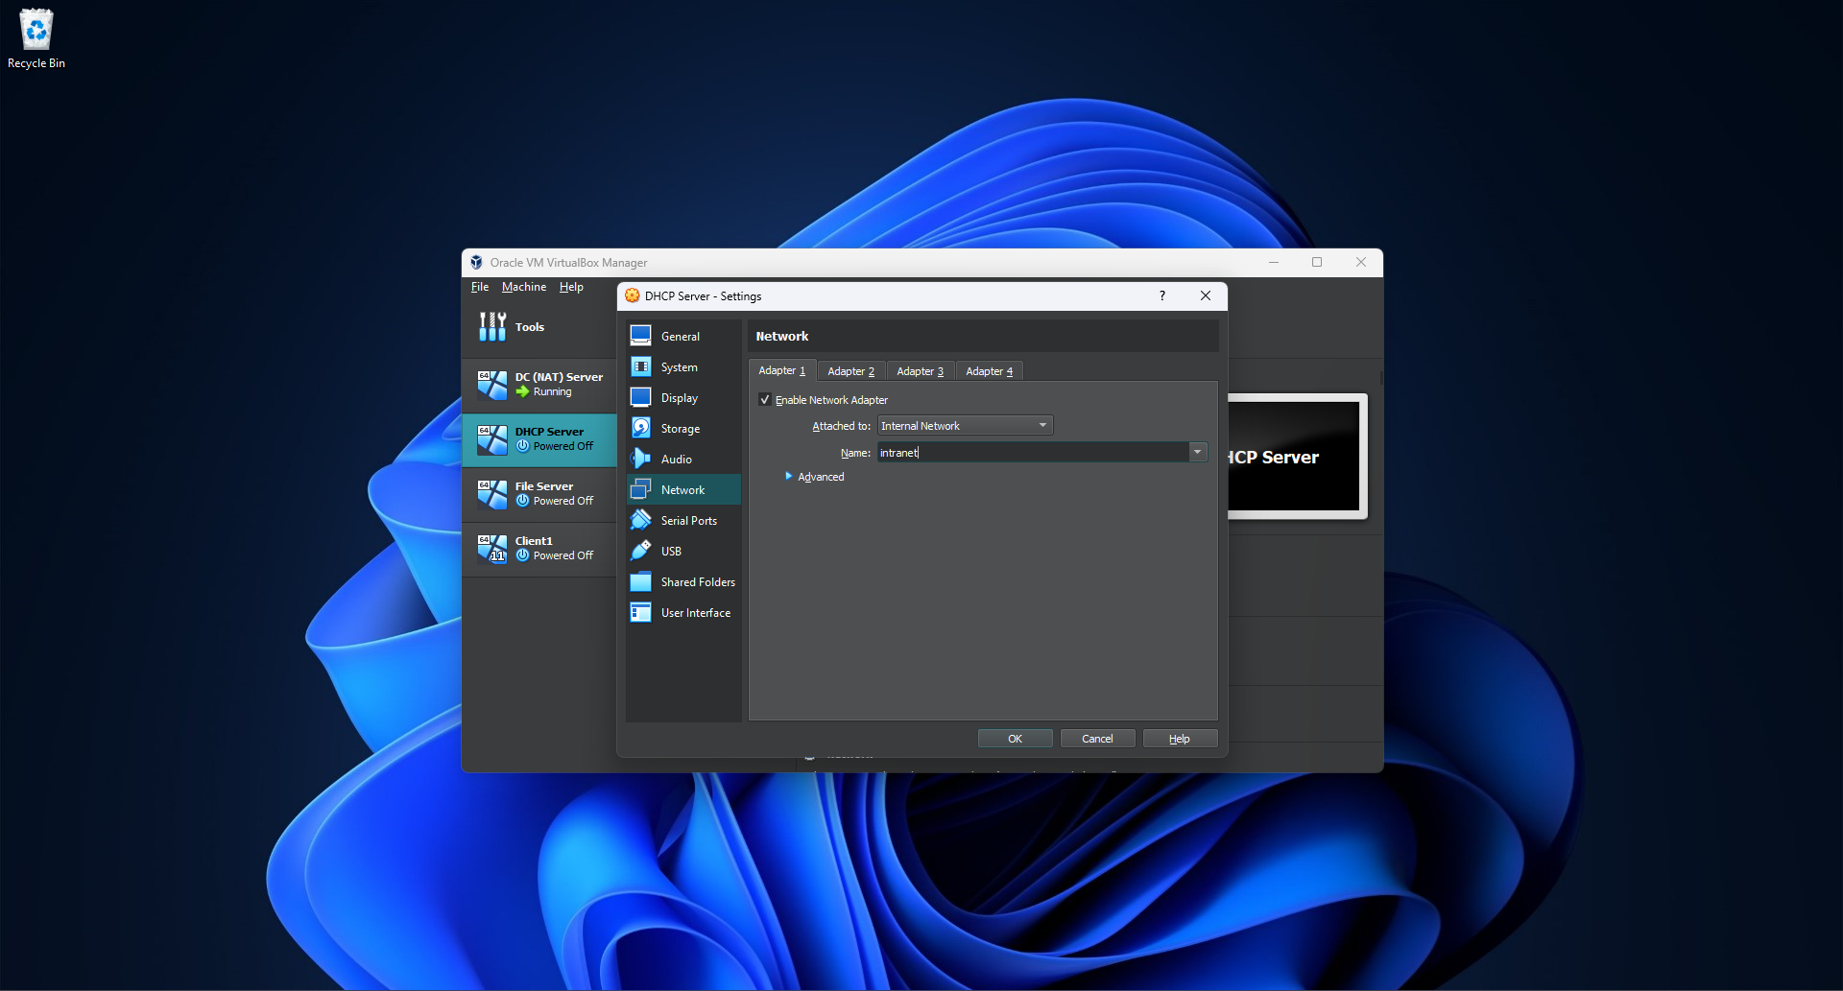Image resolution: width=1843 pixels, height=991 pixels.
Task: Click the Storage settings icon
Action: 641,428
